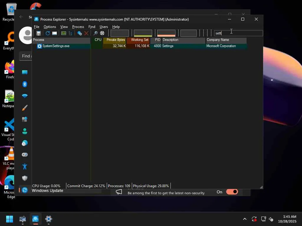Image resolution: width=302 pixels, height=226 pixels.
Task: Sort by the PID column header
Action: (156, 40)
